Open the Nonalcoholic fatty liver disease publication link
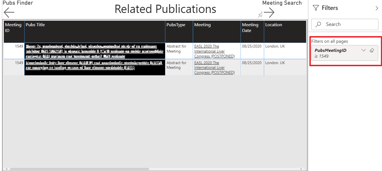This screenshot has width=382, height=171. (x=94, y=65)
